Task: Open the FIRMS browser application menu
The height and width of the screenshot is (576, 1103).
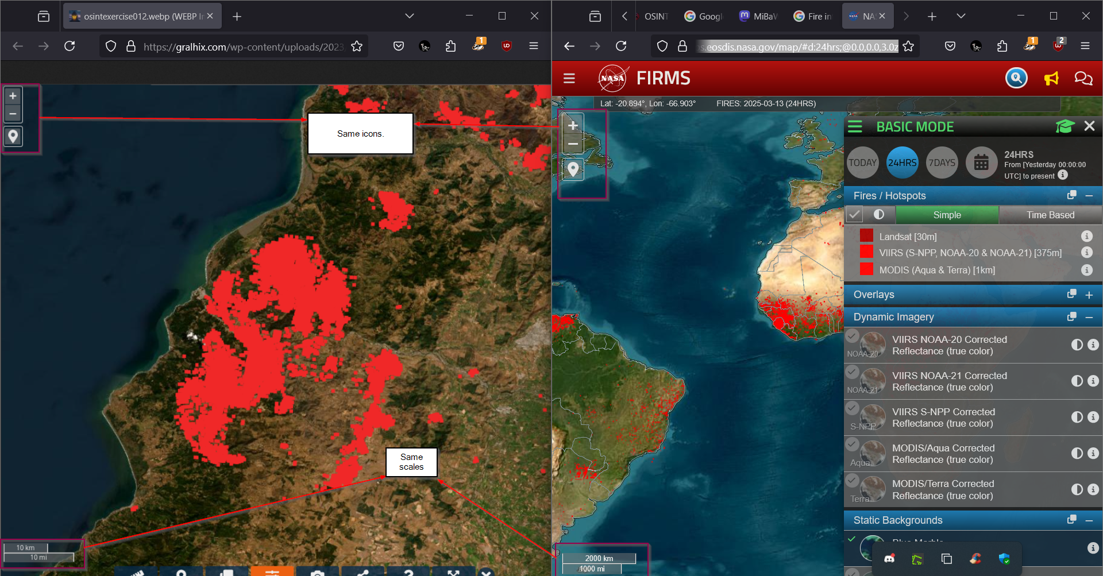Action: [1085, 46]
